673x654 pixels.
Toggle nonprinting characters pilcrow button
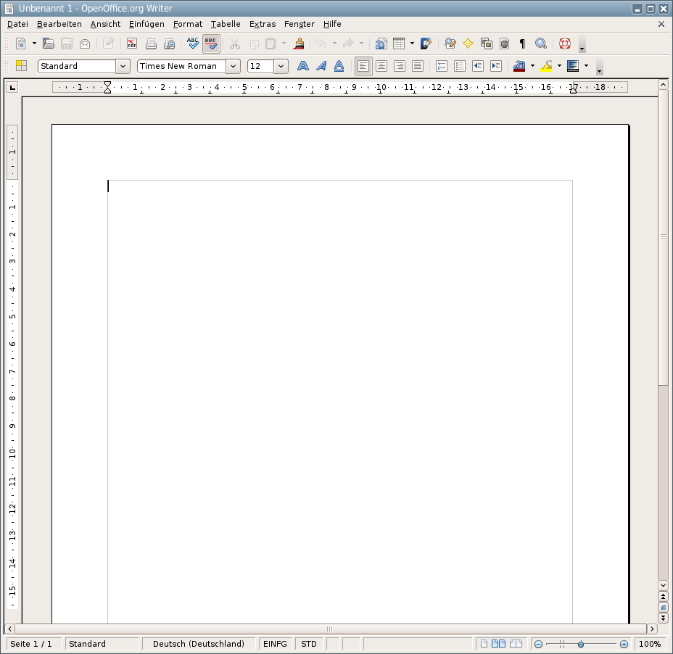pyautogui.click(x=522, y=44)
